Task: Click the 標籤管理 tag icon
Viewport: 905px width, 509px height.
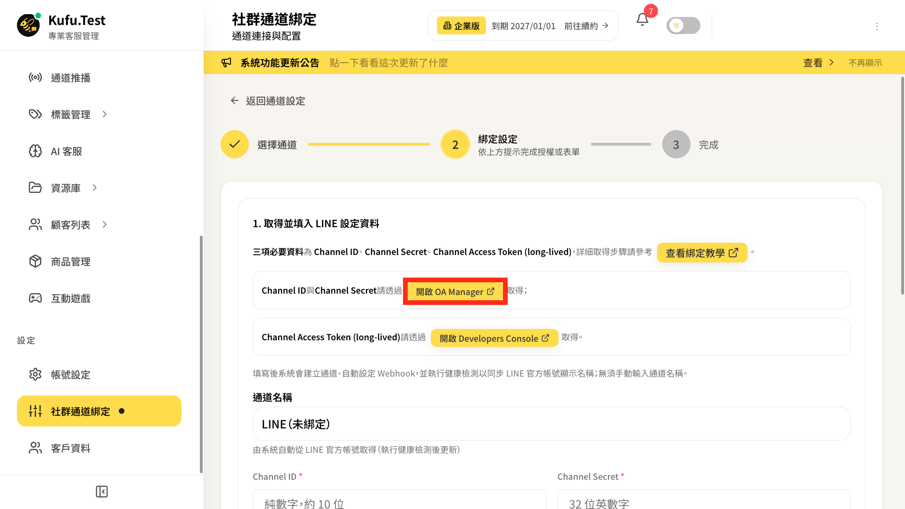Action: click(x=35, y=114)
